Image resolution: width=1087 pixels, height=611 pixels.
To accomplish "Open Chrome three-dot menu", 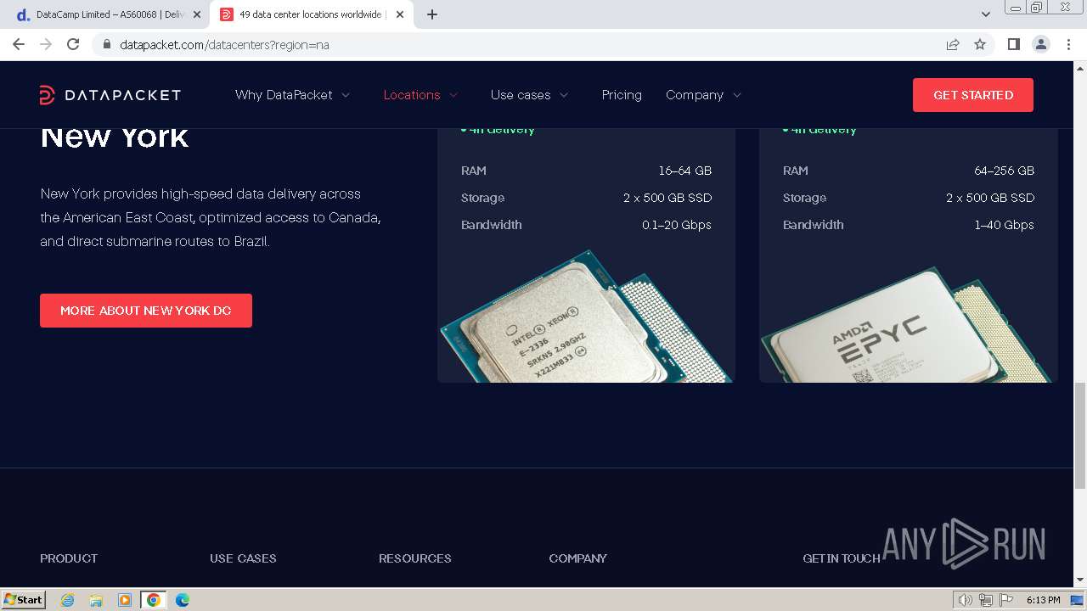I will tap(1067, 44).
